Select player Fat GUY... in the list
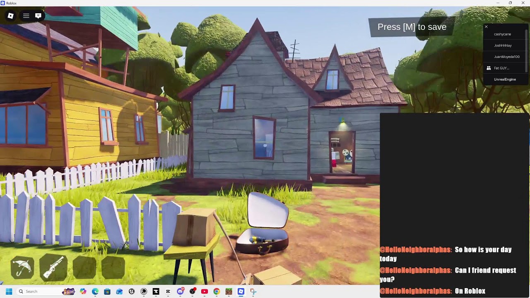Image resolution: width=530 pixels, height=298 pixels. [x=504, y=68]
